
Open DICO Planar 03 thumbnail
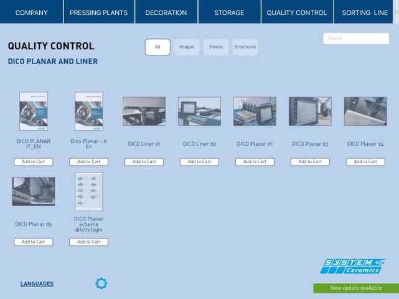(310, 112)
